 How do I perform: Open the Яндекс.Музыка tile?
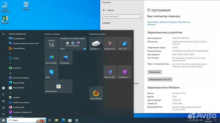click(x=96, y=93)
